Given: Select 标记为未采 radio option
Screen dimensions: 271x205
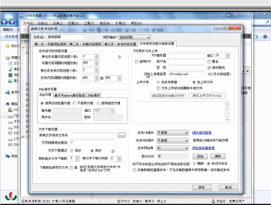Looking at the screenshot, I should (209, 163).
